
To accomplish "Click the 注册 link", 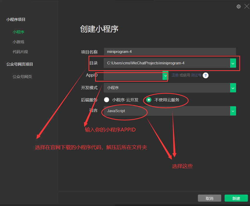I will 175,75.
